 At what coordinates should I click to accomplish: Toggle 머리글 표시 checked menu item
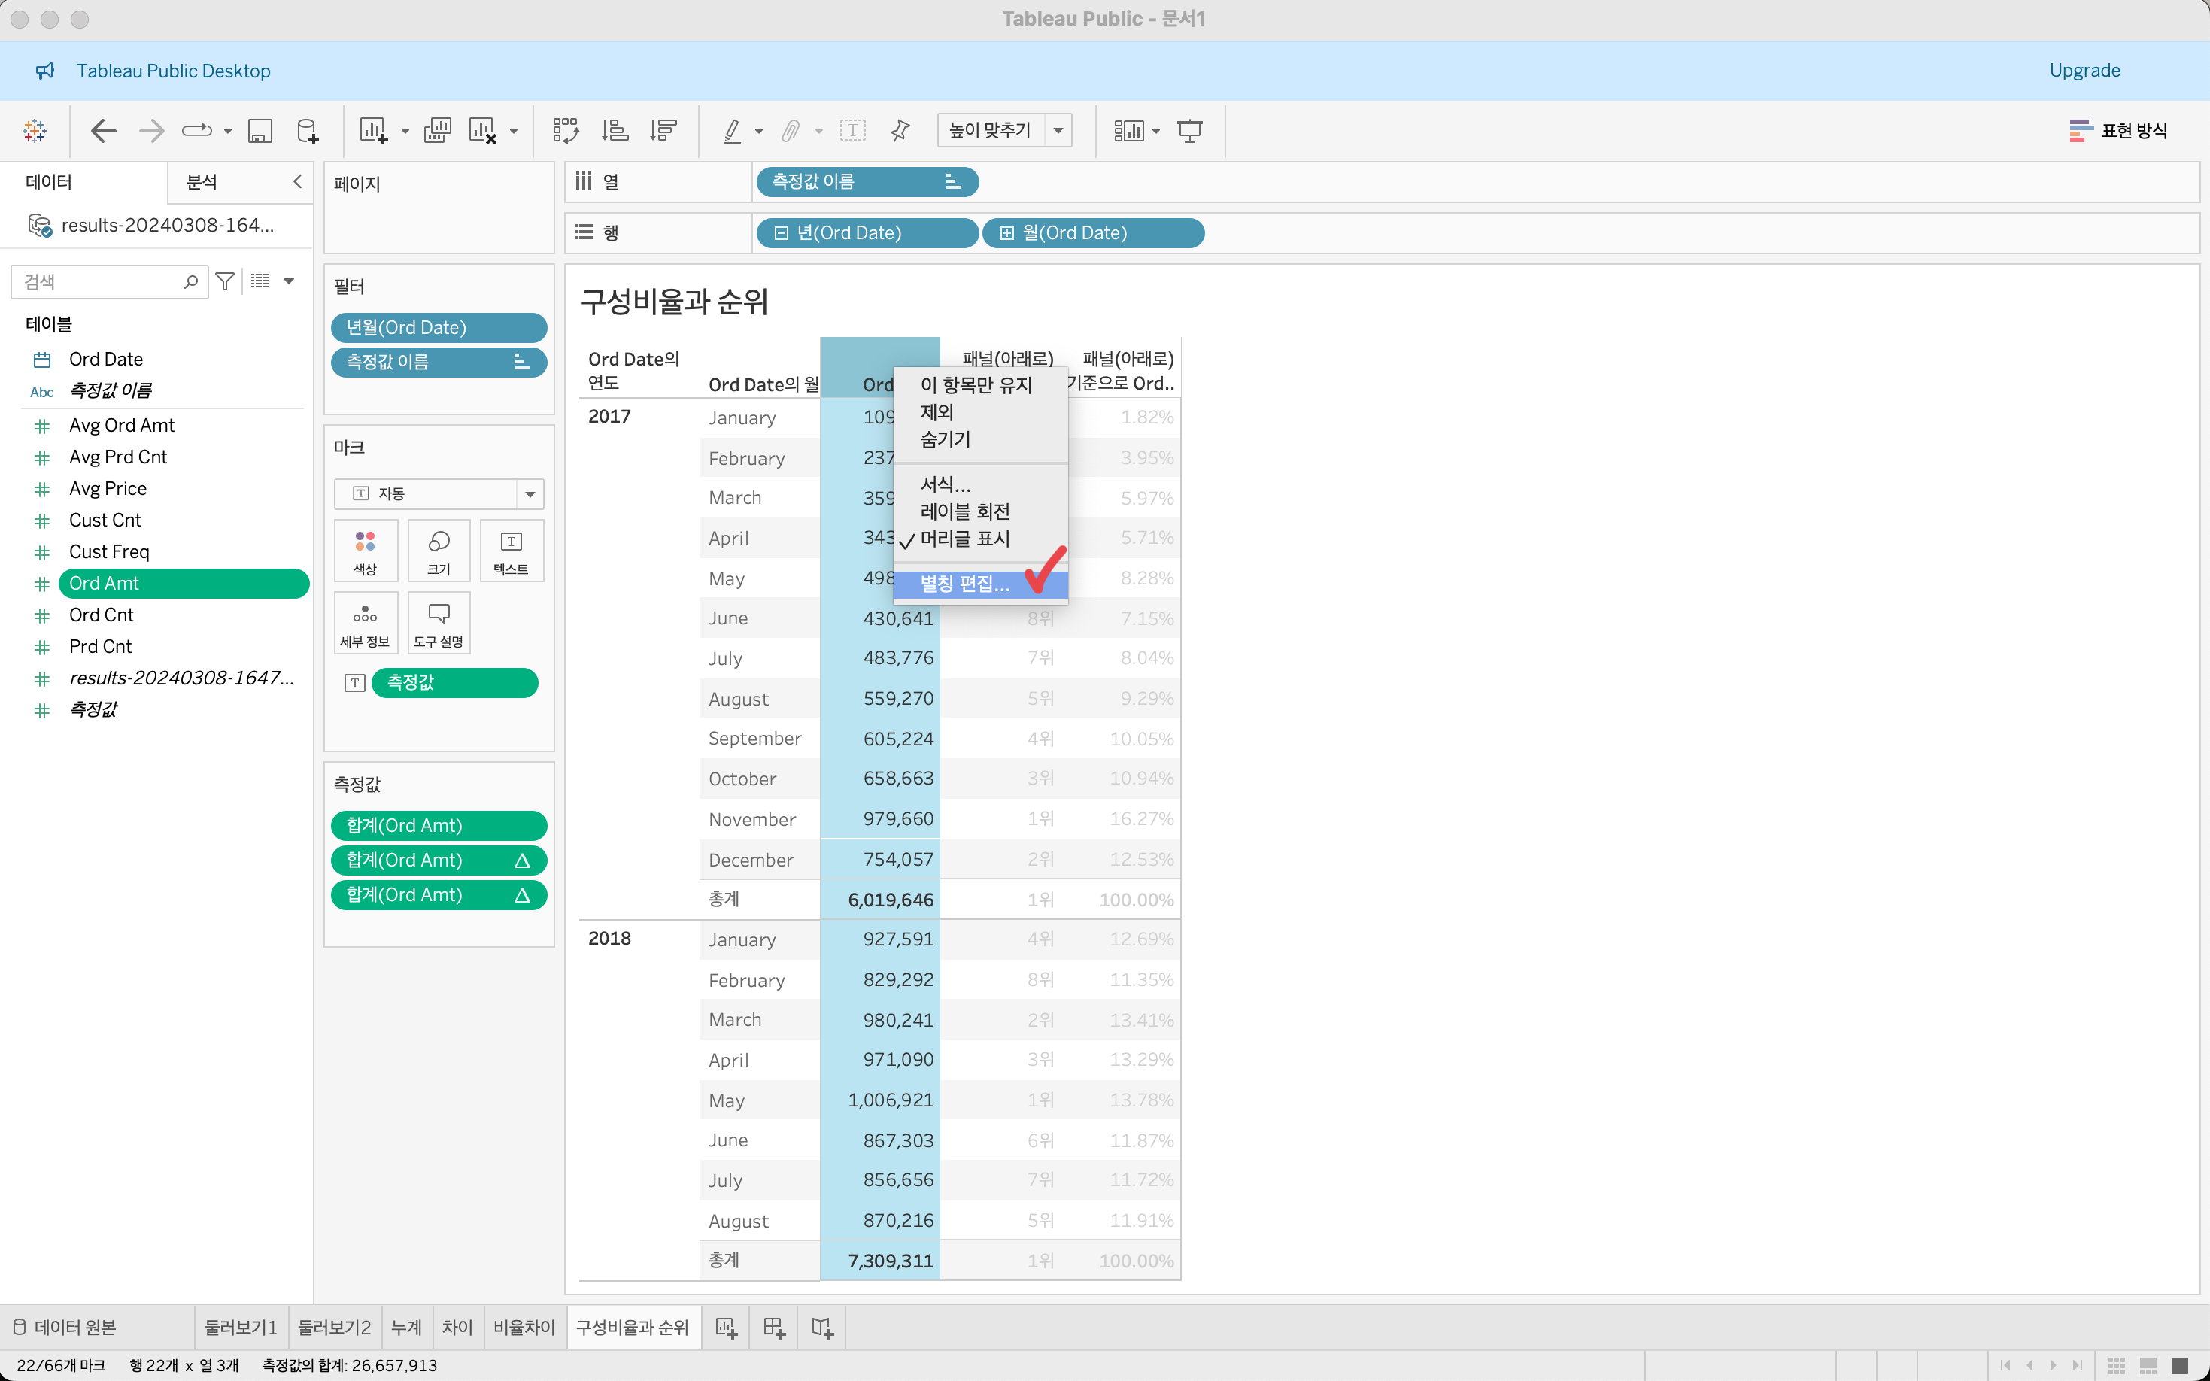[x=964, y=539]
